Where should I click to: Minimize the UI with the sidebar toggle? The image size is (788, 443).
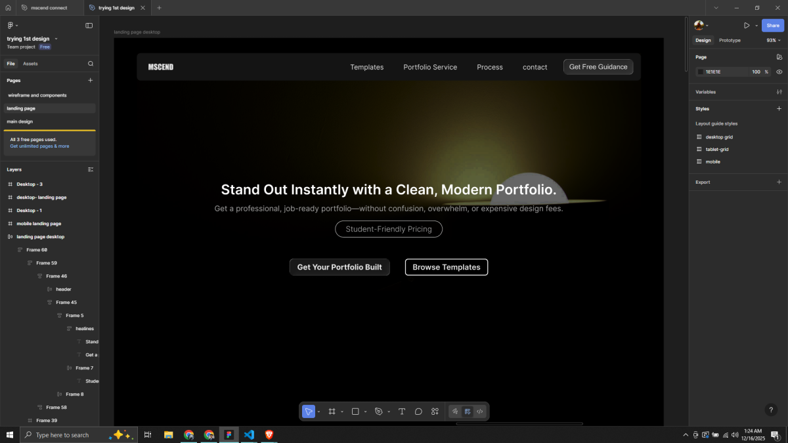(x=89, y=26)
